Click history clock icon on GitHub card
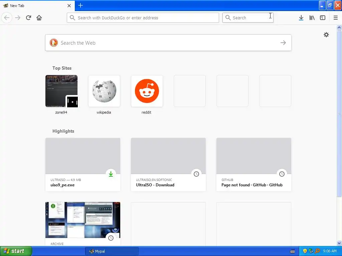Screen dimensions: 342x256 click(282, 174)
